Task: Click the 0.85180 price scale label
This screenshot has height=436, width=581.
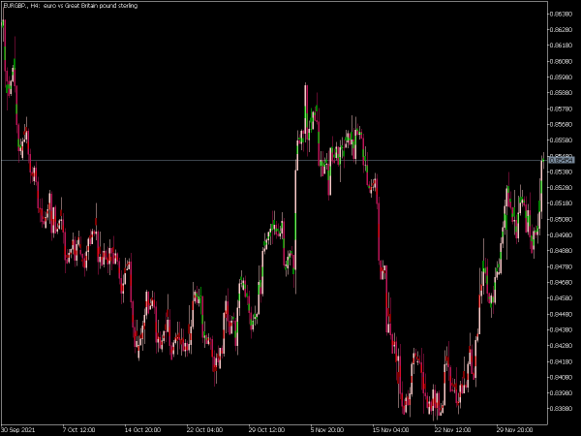Action: tap(561, 203)
